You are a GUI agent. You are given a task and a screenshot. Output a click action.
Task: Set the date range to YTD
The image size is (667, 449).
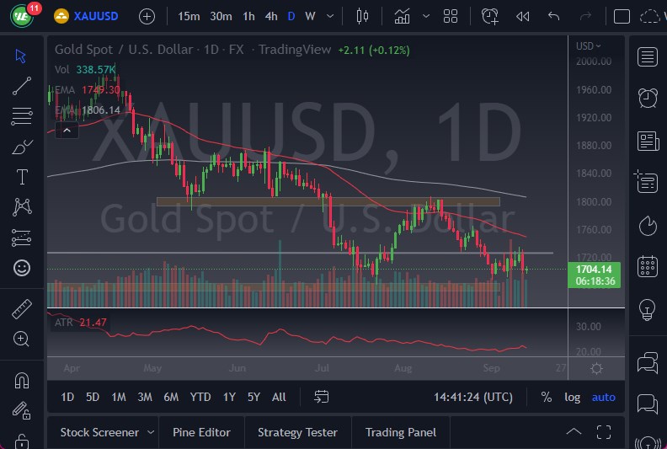[x=200, y=397]
